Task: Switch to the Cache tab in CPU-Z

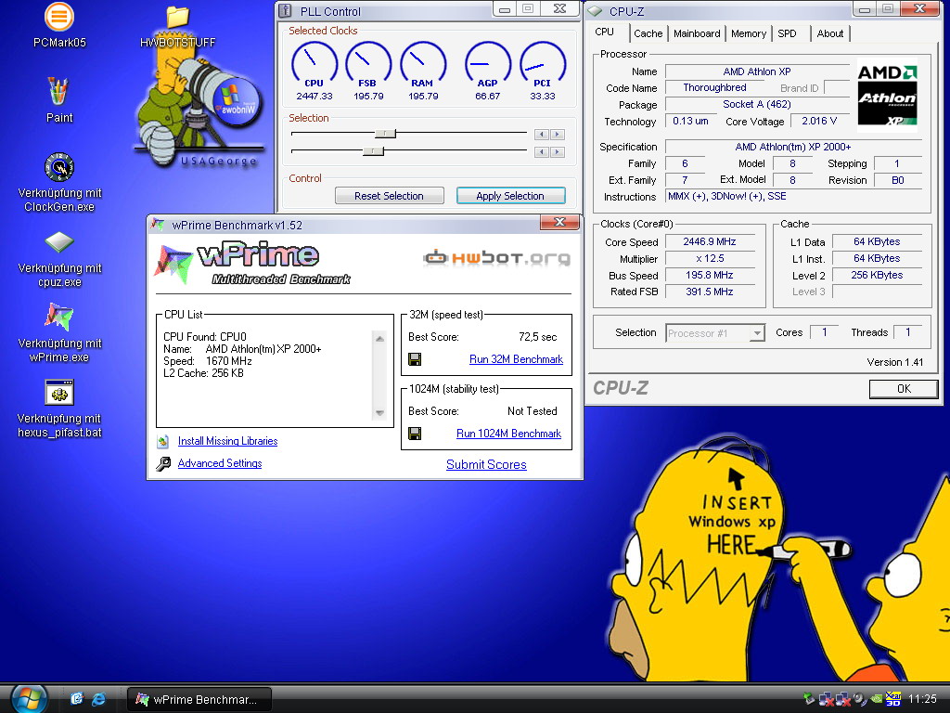Action: (x=648, y=34)
